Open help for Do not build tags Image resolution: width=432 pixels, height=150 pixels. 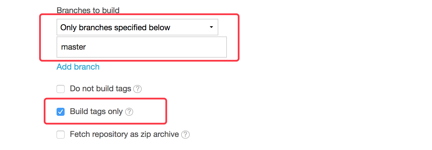[137, 89]
